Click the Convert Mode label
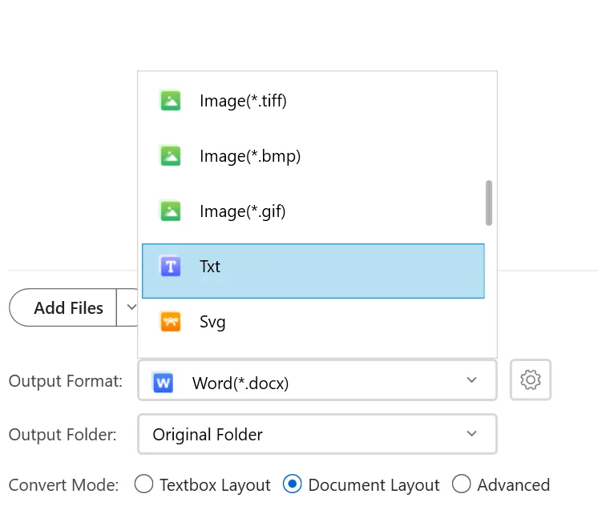This screenshot has height=506, width=598. [63, 485]
